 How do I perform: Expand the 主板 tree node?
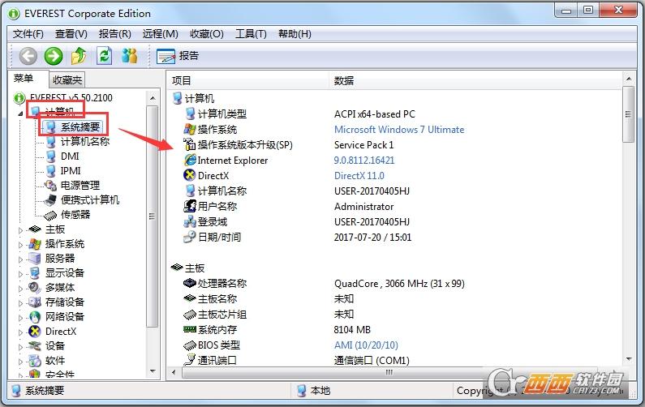tap(20, 229)
